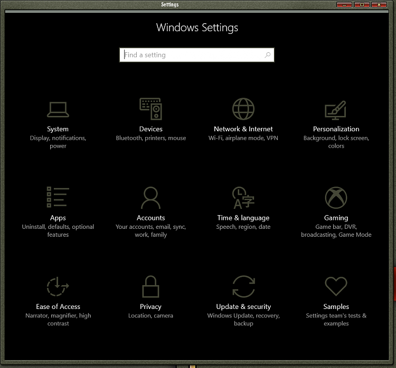Click the search magnifier icon
The image size is (396, 368).
268,55
